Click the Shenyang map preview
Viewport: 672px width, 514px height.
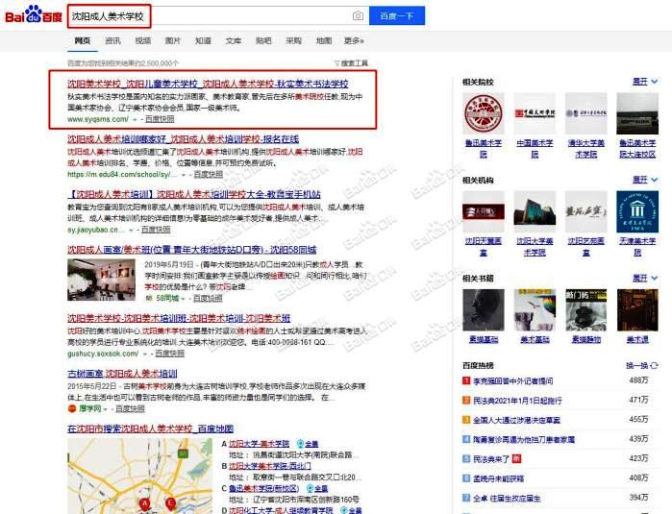pyautogui.click(x=139, y=476)
